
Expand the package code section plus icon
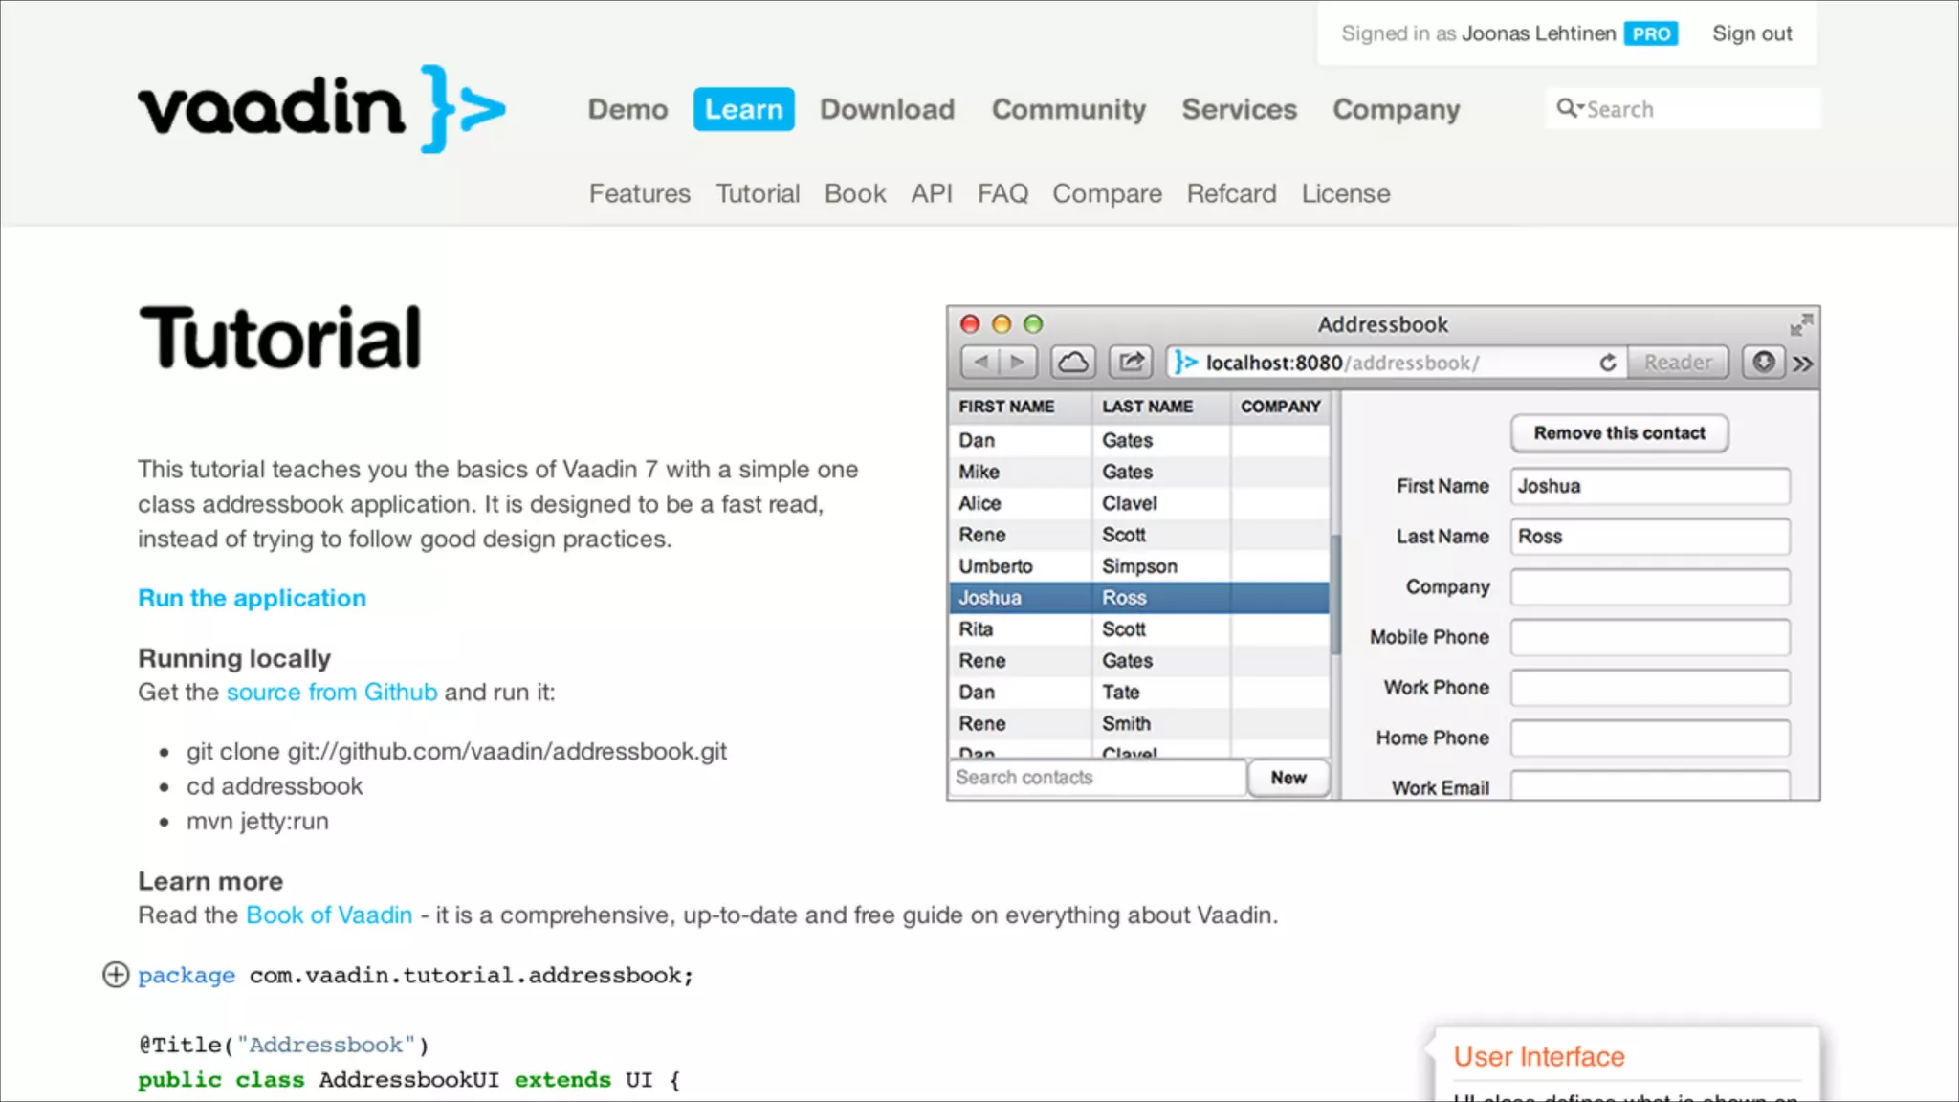coord(116,975)
